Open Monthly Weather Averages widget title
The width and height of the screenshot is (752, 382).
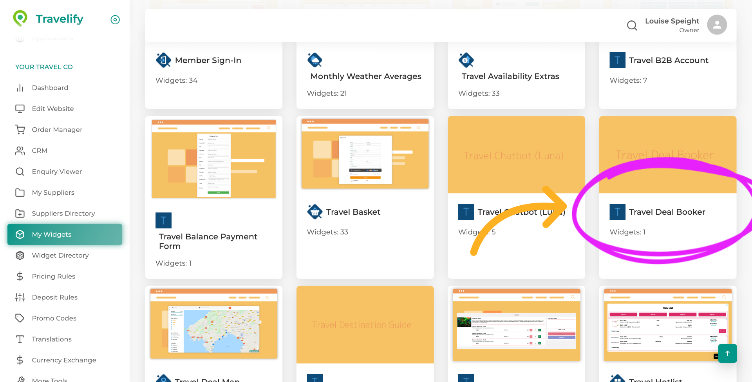click(x=366, y=76)
